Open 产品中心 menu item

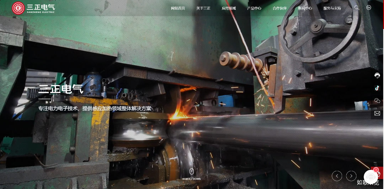[x=254, y=8]
